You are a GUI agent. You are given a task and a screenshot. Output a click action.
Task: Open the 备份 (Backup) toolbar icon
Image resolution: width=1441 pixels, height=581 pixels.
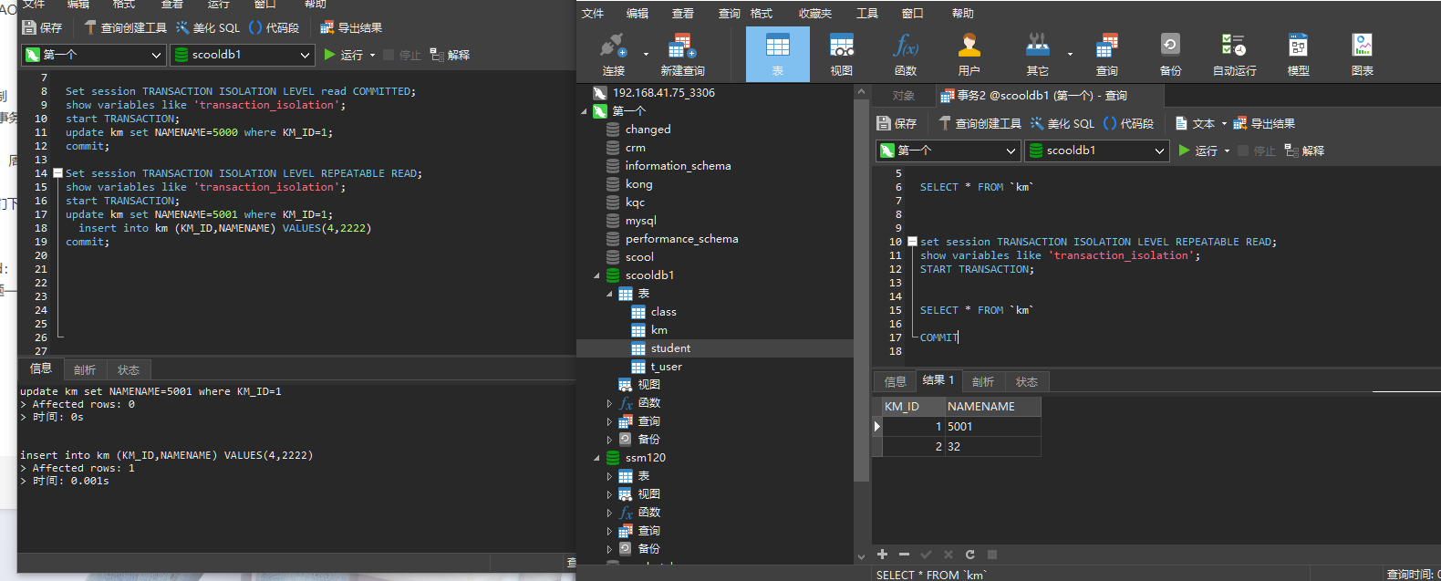[x=1170, y=54]
